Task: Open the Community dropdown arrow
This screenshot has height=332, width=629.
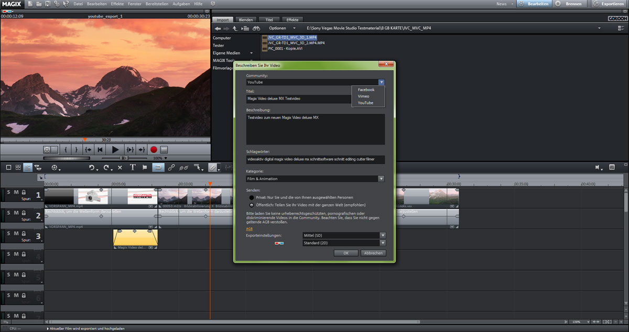Action: pos(382,82)
